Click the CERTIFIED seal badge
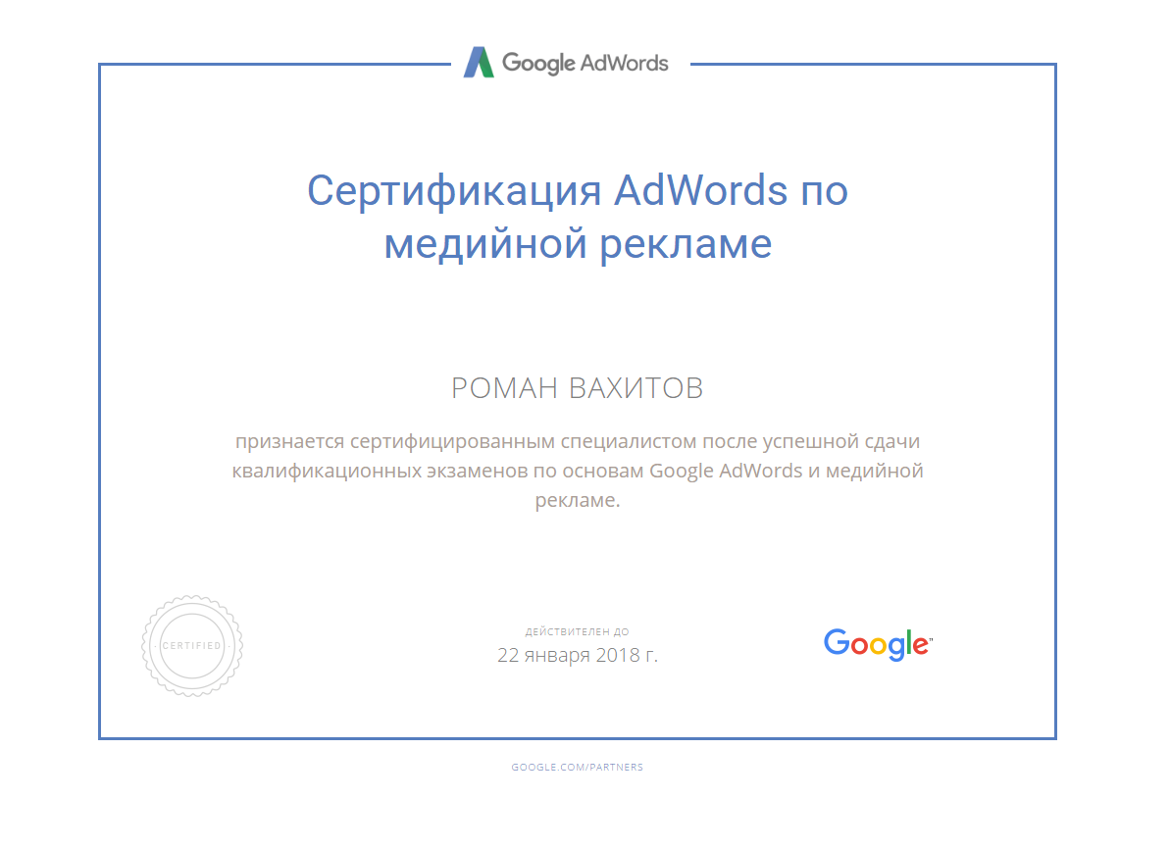Screen dimensions: 1170x849 192,646
